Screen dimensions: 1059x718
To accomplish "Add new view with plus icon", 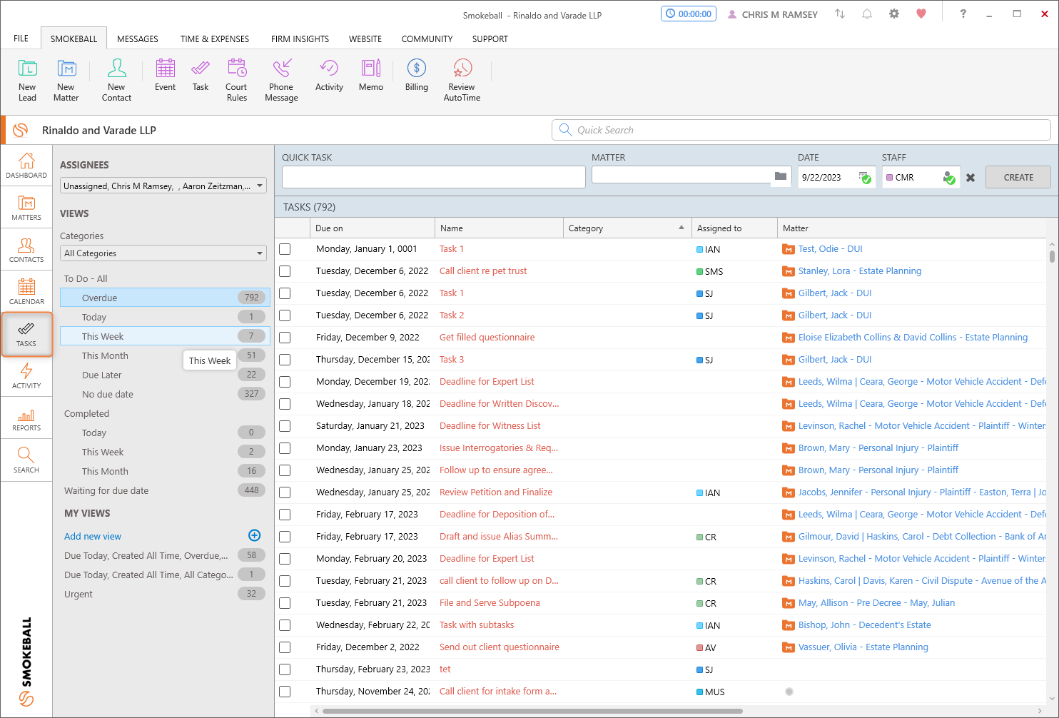I will 254,535.
